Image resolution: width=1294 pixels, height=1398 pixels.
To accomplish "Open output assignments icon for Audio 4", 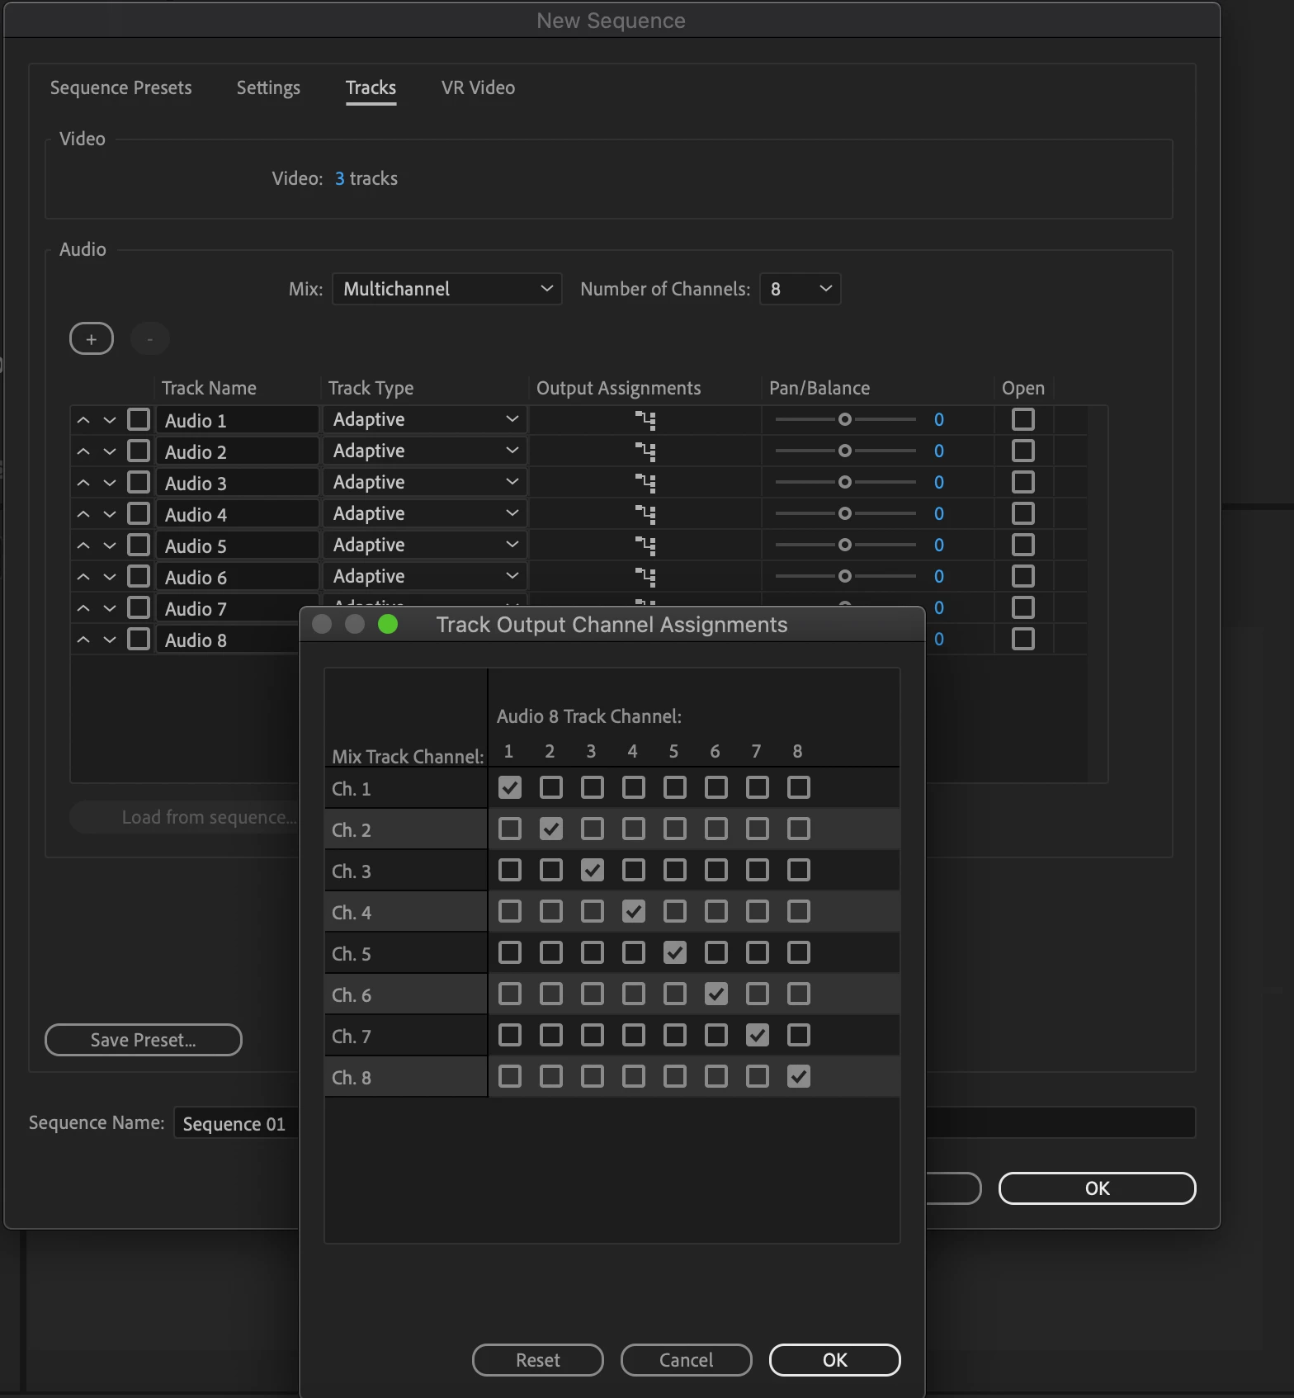I will pyautogui.click(x=645, y=514).
